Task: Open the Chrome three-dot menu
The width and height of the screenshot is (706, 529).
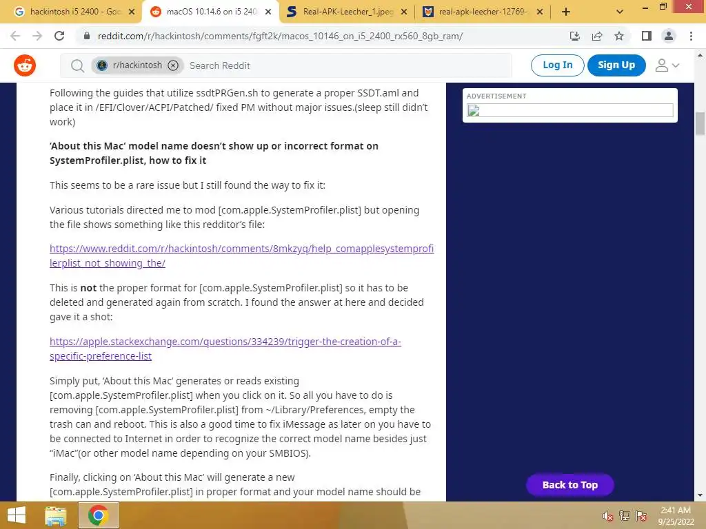Action: pyautogui.click(x=691, y=36)
